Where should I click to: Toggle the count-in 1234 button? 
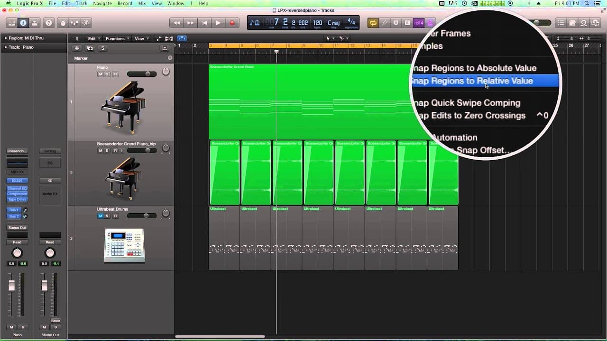point(419,23)
